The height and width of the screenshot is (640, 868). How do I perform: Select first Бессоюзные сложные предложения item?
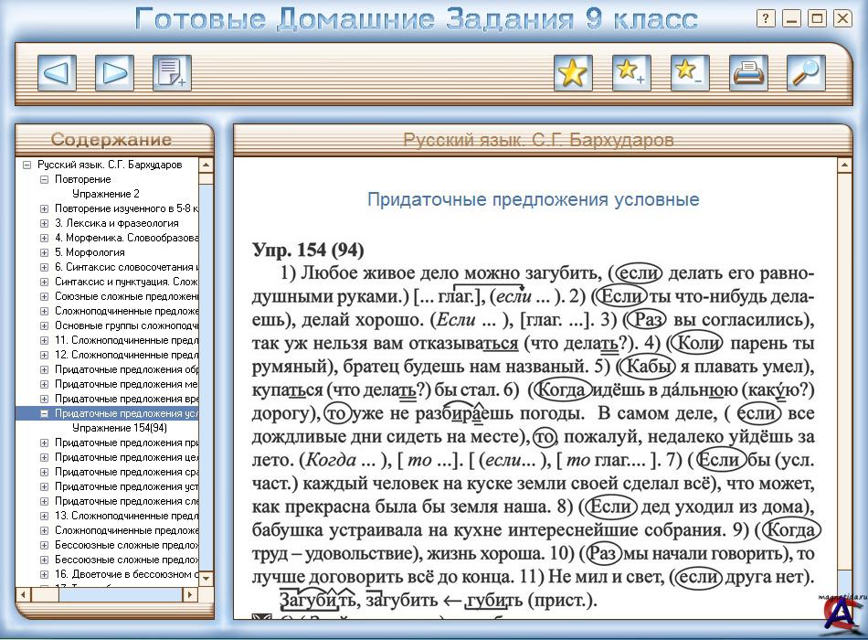126,545
